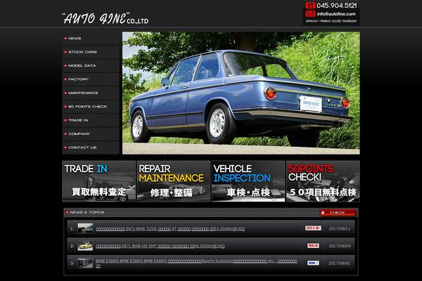Click the third news item thumbnail
422x281 pixels.
[85, 263]
